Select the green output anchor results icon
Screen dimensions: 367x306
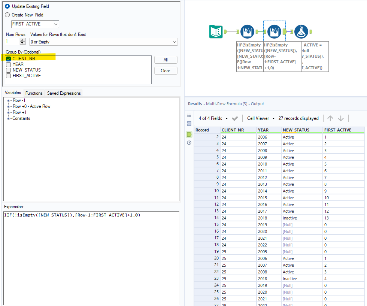(189, 134)
